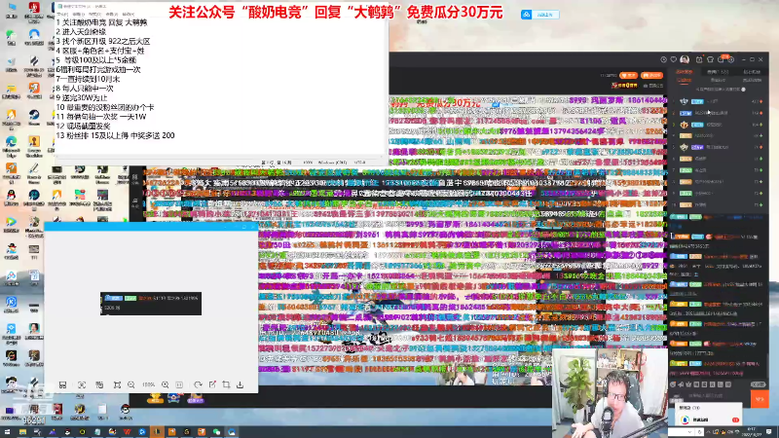The width and height of the screenshot is (779, 438).
Task: Click the second orange button beside subscribe
Action: (651, 76)
